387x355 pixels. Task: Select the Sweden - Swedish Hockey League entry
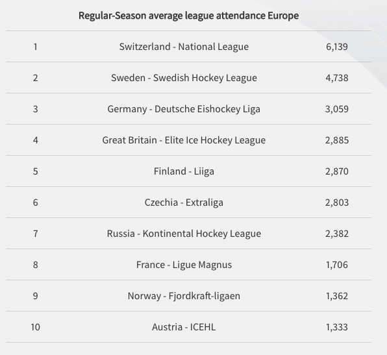[x=188, y=78]
